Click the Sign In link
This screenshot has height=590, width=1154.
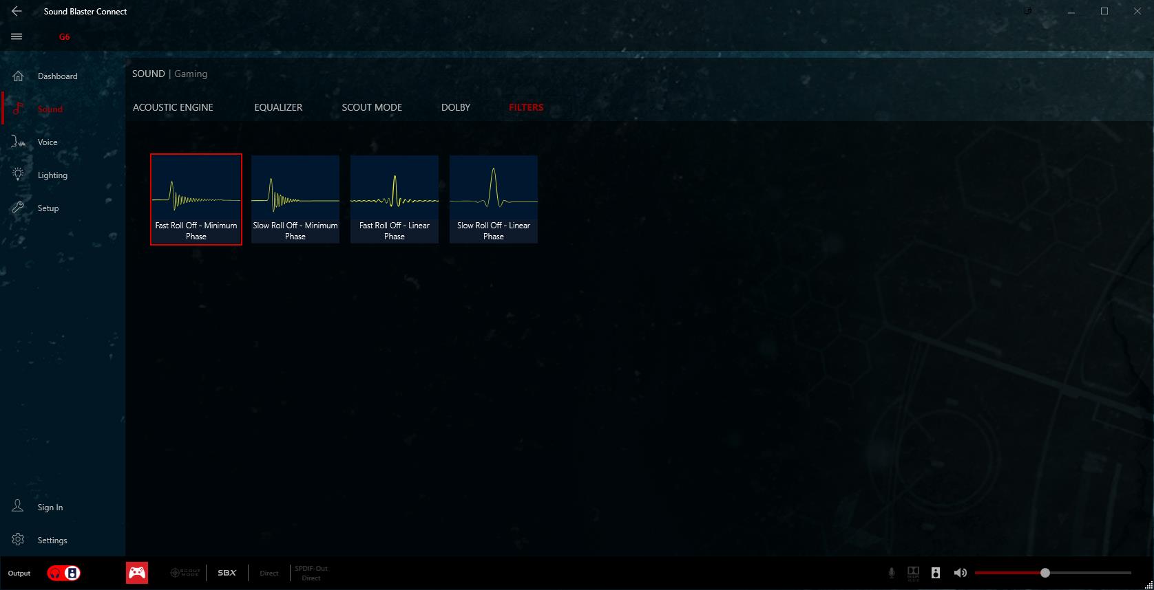(x=50, y=507)
